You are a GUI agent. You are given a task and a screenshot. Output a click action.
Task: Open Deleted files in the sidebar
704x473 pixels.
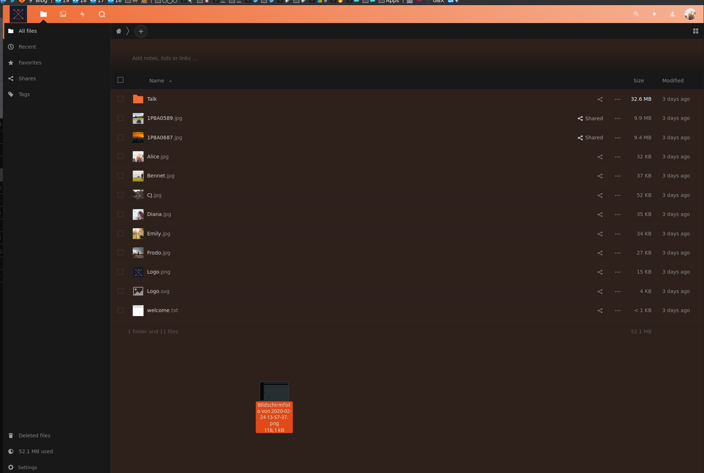34,436
